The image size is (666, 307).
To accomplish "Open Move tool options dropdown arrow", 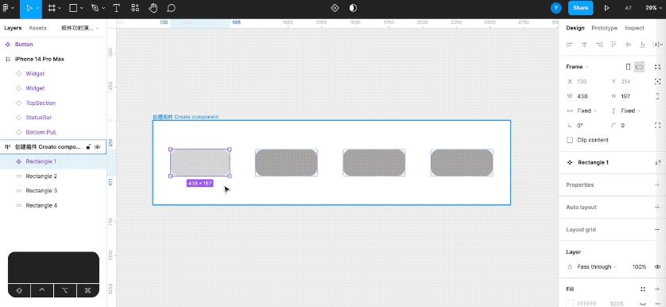I will pyautogui.click(x=38, y=8).
